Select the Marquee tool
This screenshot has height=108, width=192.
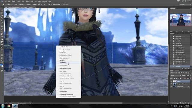[2, 13]
